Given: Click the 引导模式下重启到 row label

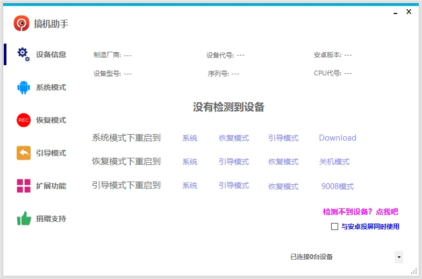Looking at the screenshot, I should pos(126,185).
